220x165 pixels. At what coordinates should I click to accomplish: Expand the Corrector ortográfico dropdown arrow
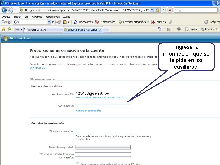[148, 22]
